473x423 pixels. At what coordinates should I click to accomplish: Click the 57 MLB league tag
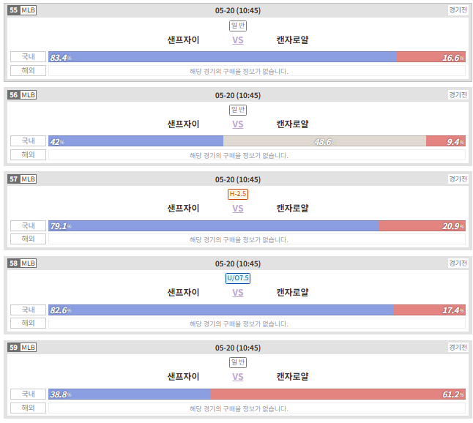pos(22,179)
